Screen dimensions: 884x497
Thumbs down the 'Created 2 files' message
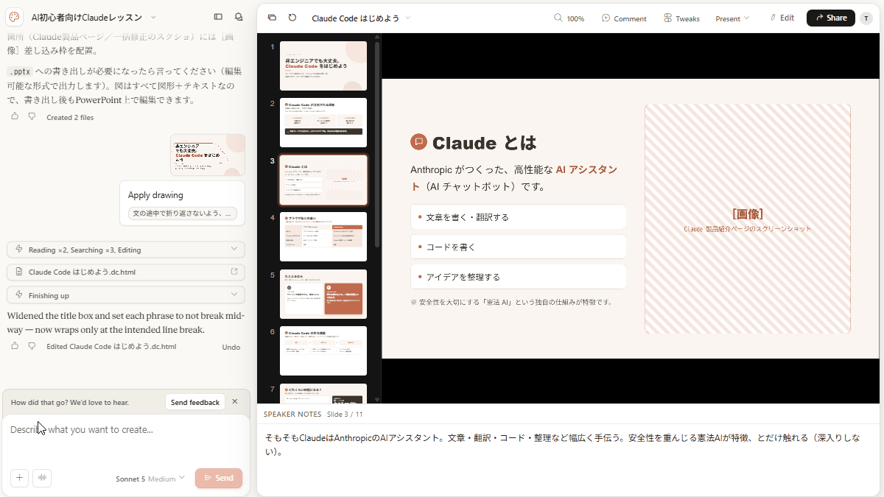click(32, 116)
